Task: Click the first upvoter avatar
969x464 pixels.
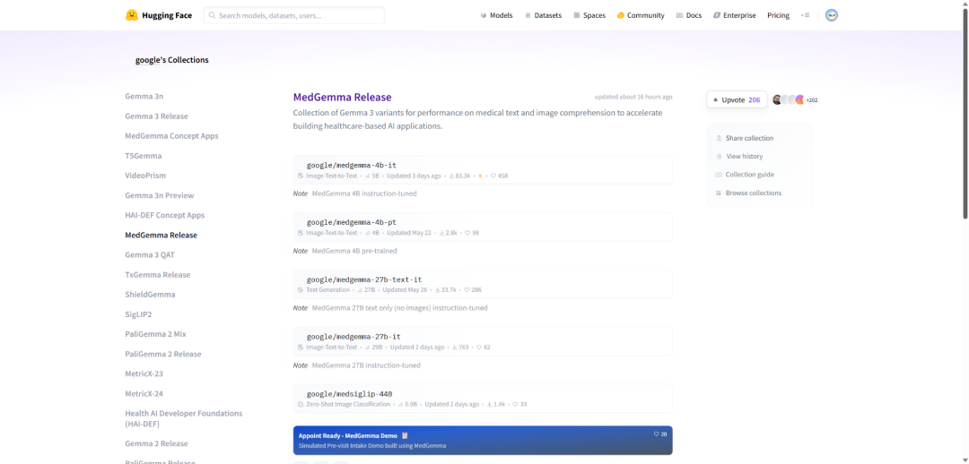Action: [x=777, y=100]
